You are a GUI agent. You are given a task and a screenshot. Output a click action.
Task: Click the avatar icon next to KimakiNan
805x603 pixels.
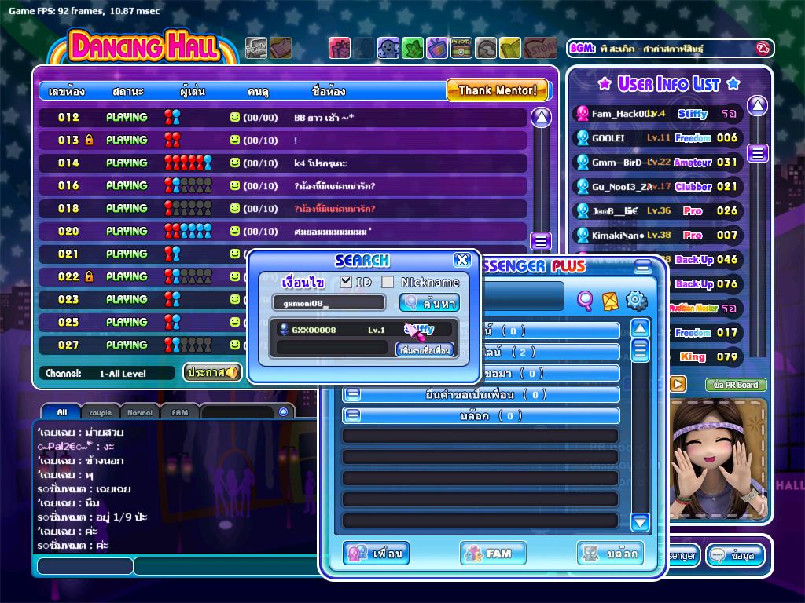tap(583, 235)
